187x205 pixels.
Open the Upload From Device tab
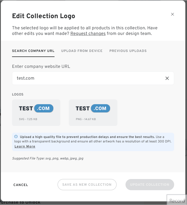tap(82, 51)
